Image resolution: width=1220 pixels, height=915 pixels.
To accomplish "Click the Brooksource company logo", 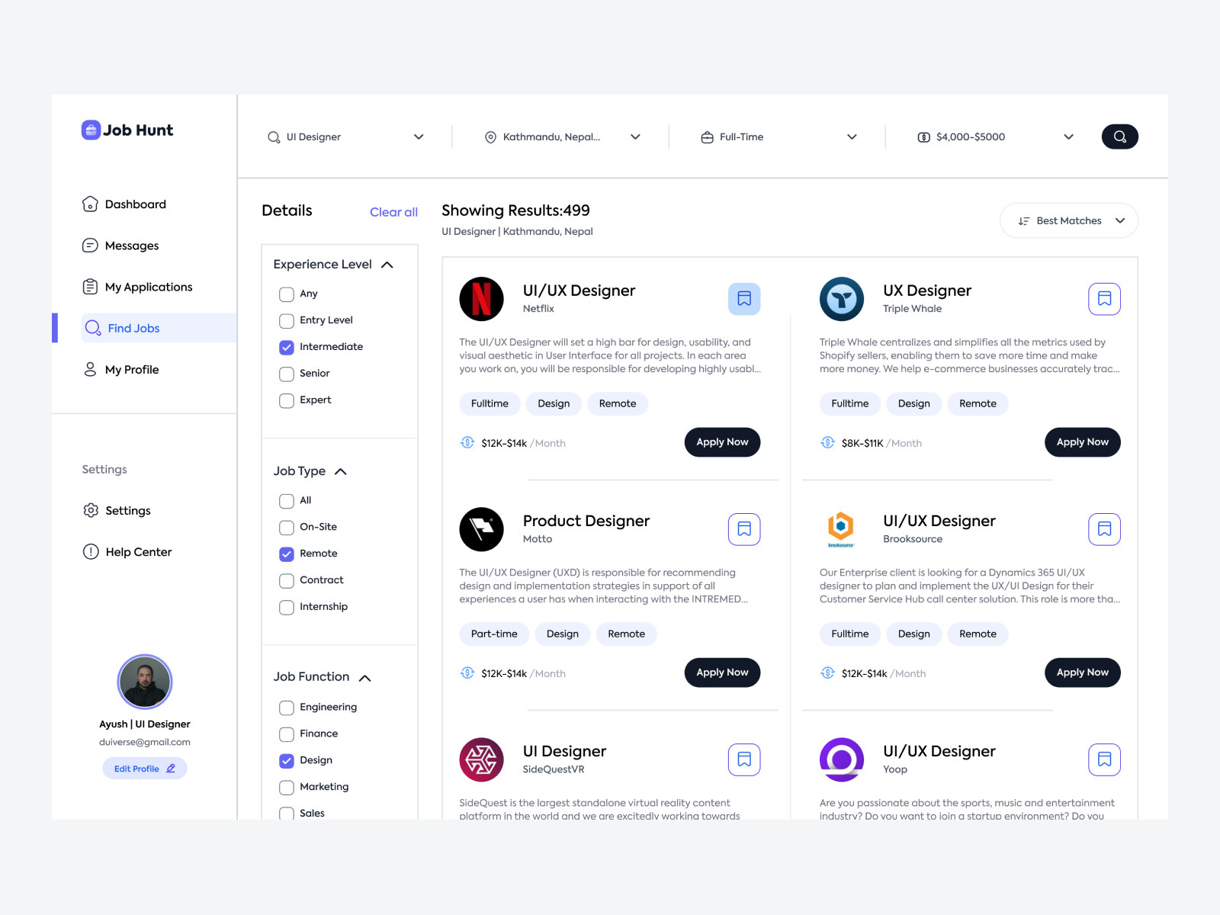I will tap(841, 529).
